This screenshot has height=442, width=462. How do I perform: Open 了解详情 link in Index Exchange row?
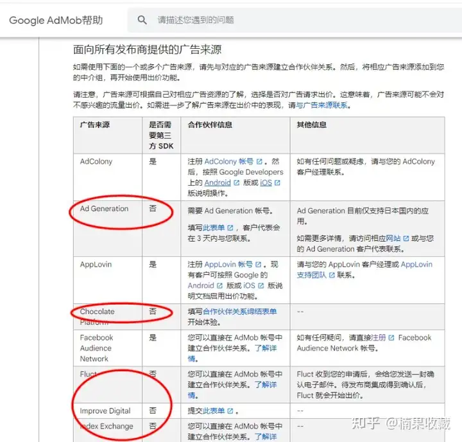coord(266,437)
